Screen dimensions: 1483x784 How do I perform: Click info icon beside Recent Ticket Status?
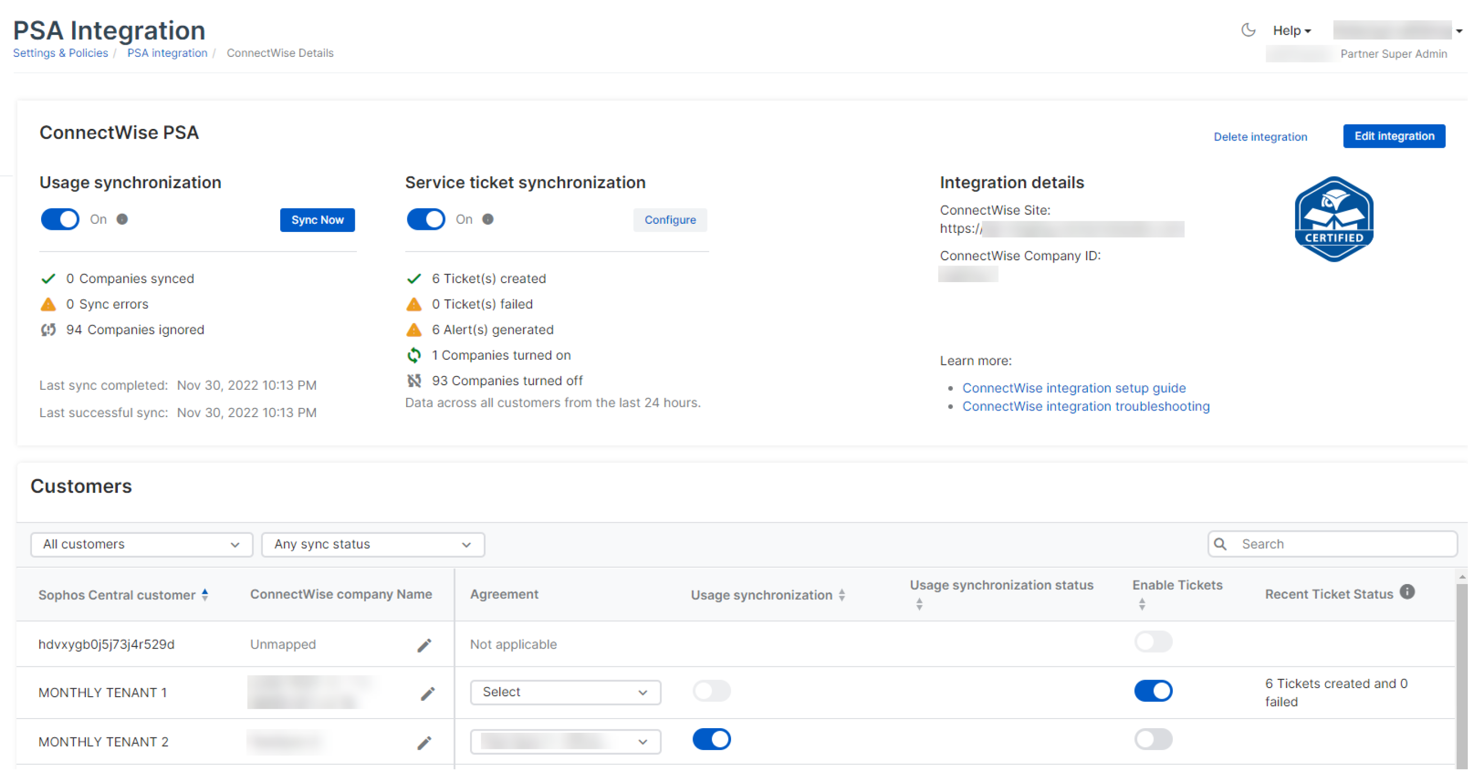1407,592
